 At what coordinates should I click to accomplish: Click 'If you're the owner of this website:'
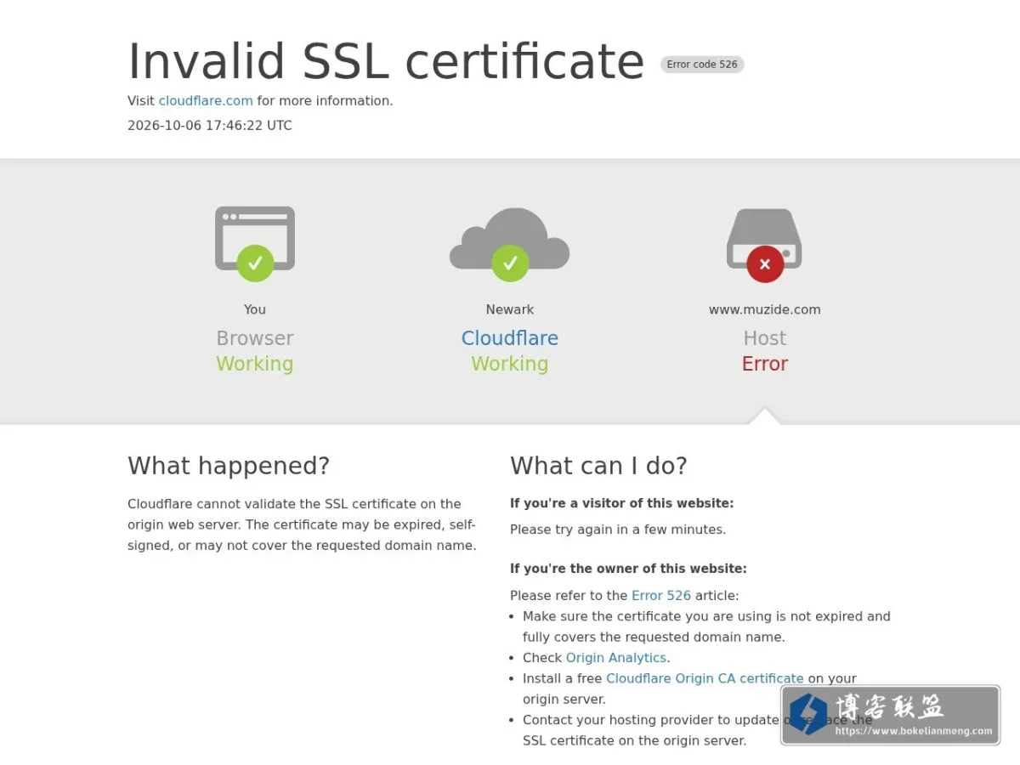click(628, 569)
